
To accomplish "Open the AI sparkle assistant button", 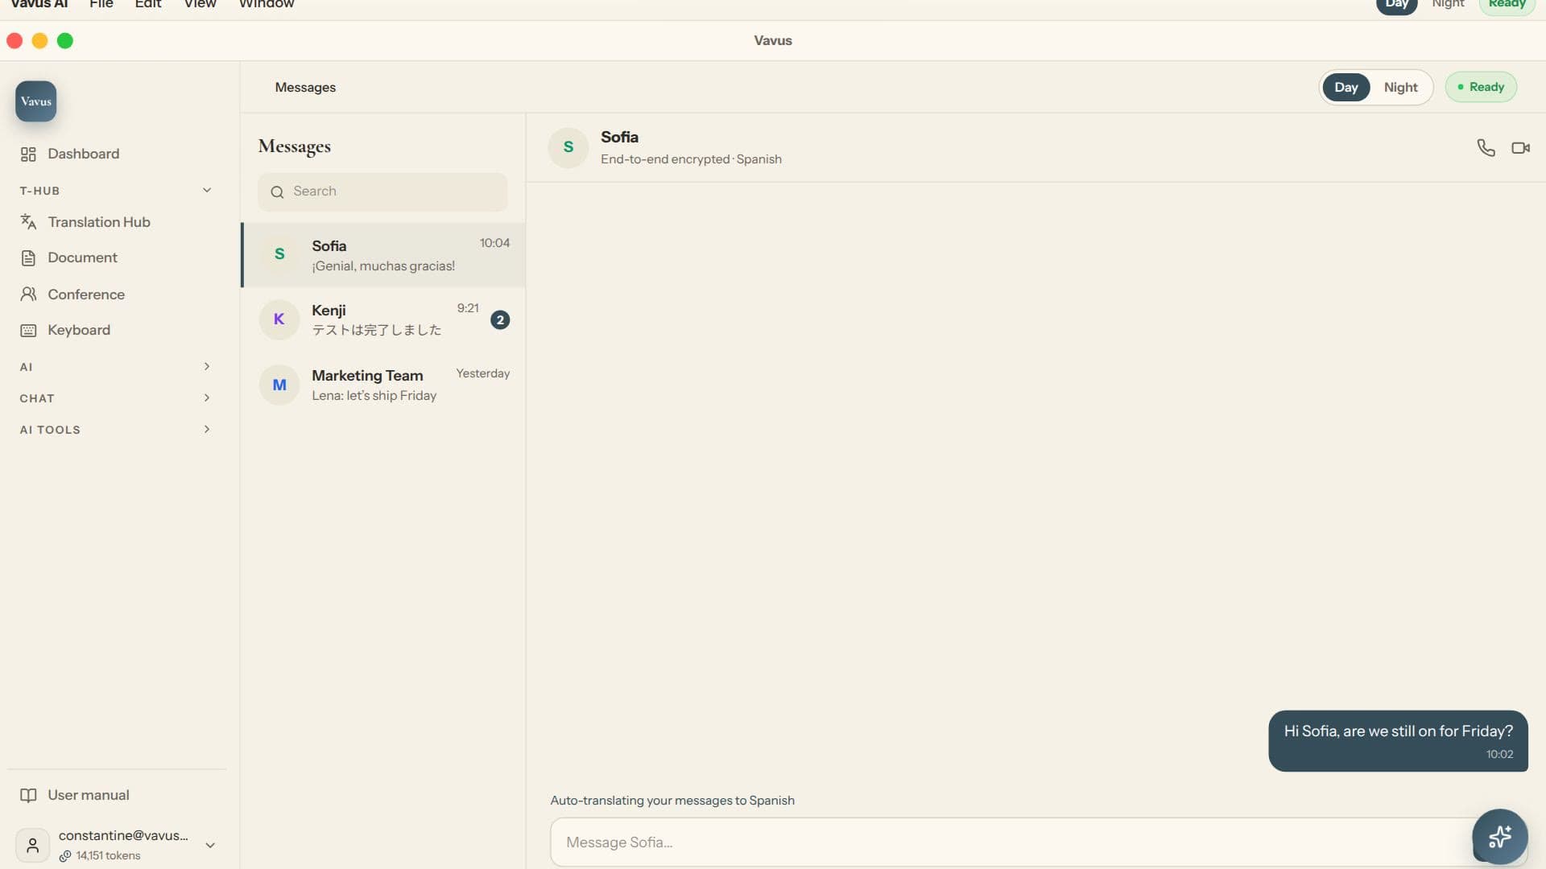I will pos(1499,837).
